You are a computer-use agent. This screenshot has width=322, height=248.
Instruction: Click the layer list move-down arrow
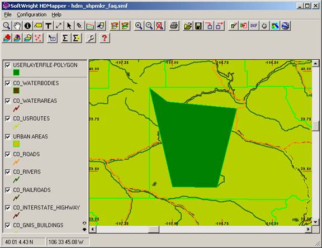click(x=84, y=230)
